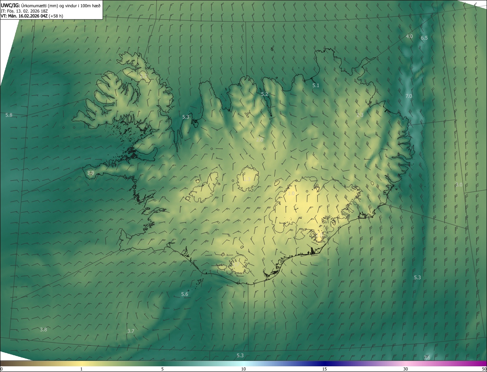Click the 1.0 value label on the map
The width and height of the screenshot is (487, 372).
click(x=291, y=193)
